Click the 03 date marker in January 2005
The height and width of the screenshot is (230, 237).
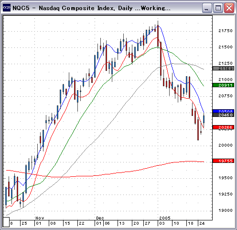point(162,223)
